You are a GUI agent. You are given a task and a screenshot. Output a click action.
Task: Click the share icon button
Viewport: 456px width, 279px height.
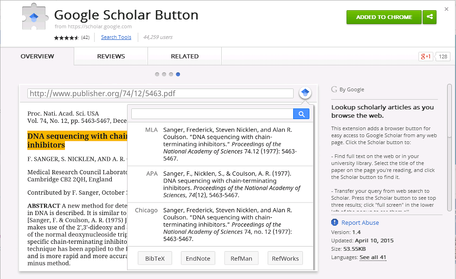coord(430,17)
